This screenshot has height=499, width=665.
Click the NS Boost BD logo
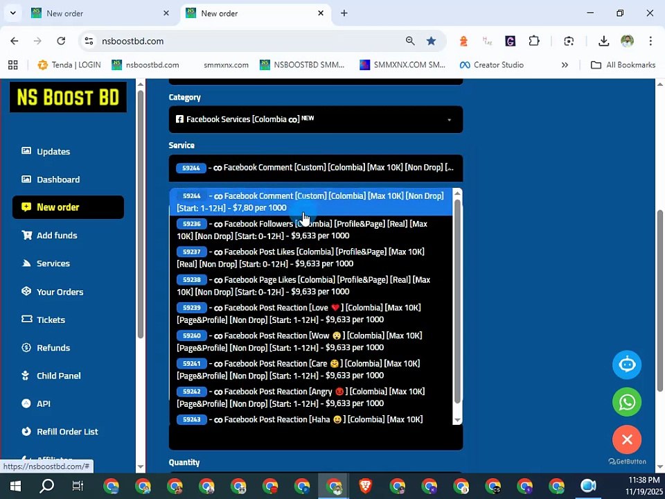(x=68, y=97)
